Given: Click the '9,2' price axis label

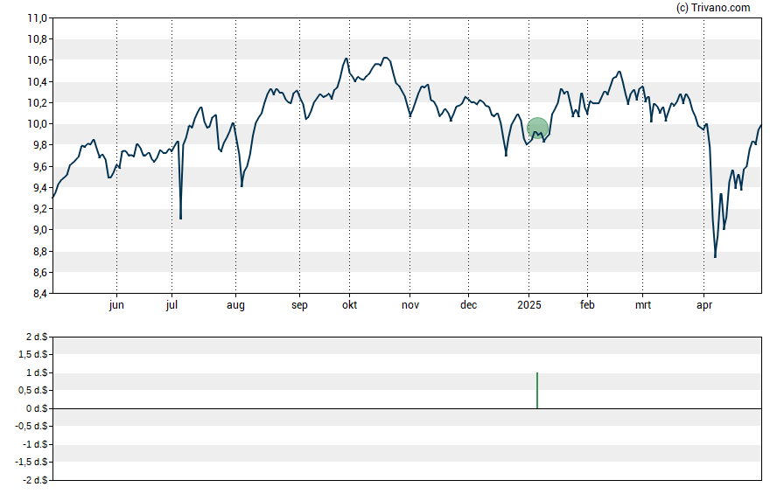Looking at the screenshot, I should click(39, 209).
